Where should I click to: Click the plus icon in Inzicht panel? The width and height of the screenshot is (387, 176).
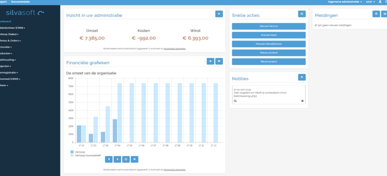219,14
